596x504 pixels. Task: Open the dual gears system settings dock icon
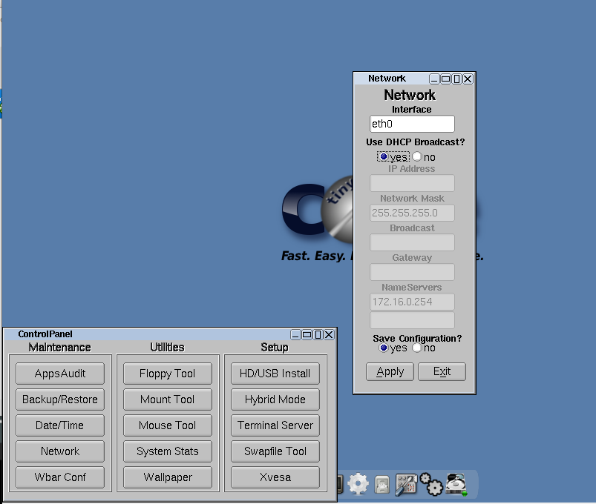coord(431,484)
